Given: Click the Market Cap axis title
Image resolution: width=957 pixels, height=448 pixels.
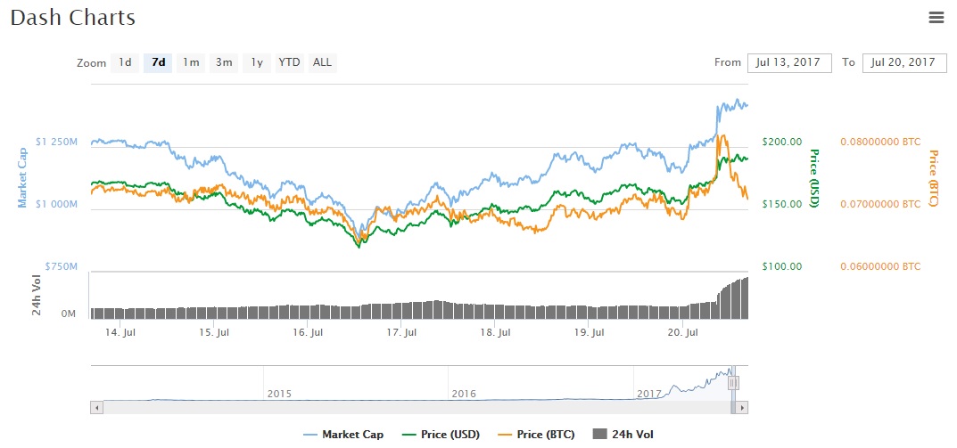Looking at the screenshot, I should (22, 178).
